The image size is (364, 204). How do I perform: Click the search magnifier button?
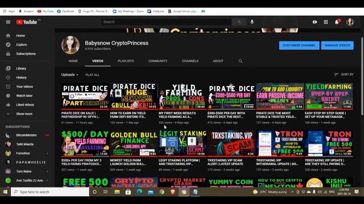coord(239,22)
